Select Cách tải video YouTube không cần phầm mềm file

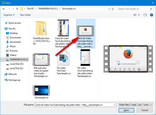(63, 33)
